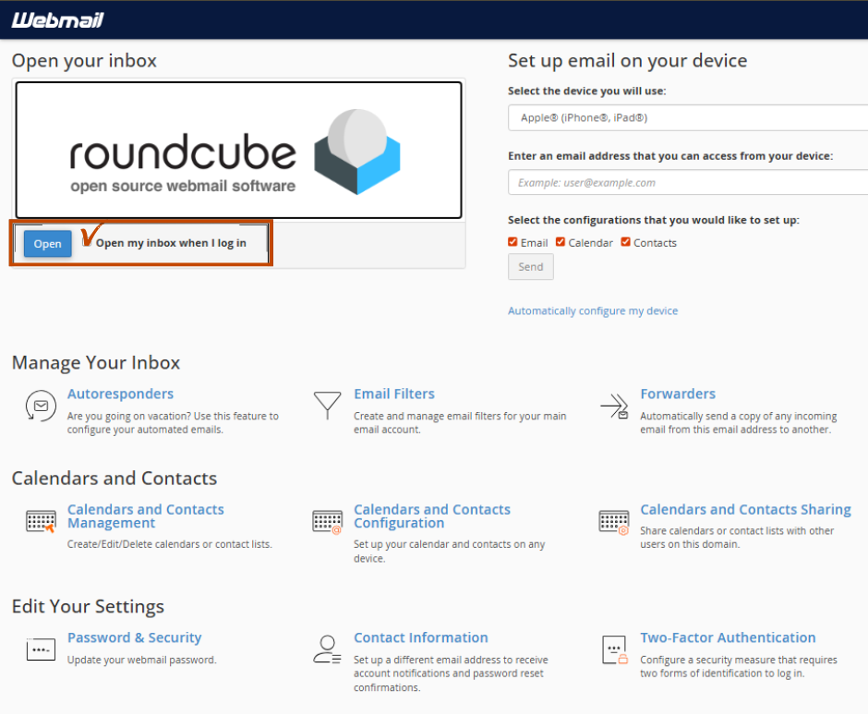This screenshot has height=728, width=868.
Task: Click the Send button
Action: [x=531, y=267]
